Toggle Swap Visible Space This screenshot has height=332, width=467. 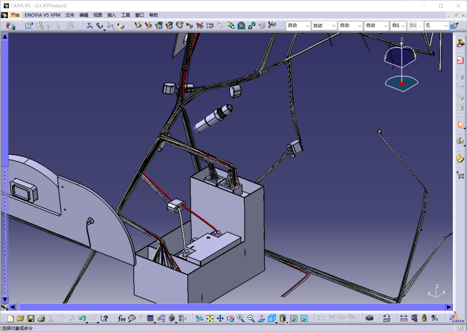point(304,319)
